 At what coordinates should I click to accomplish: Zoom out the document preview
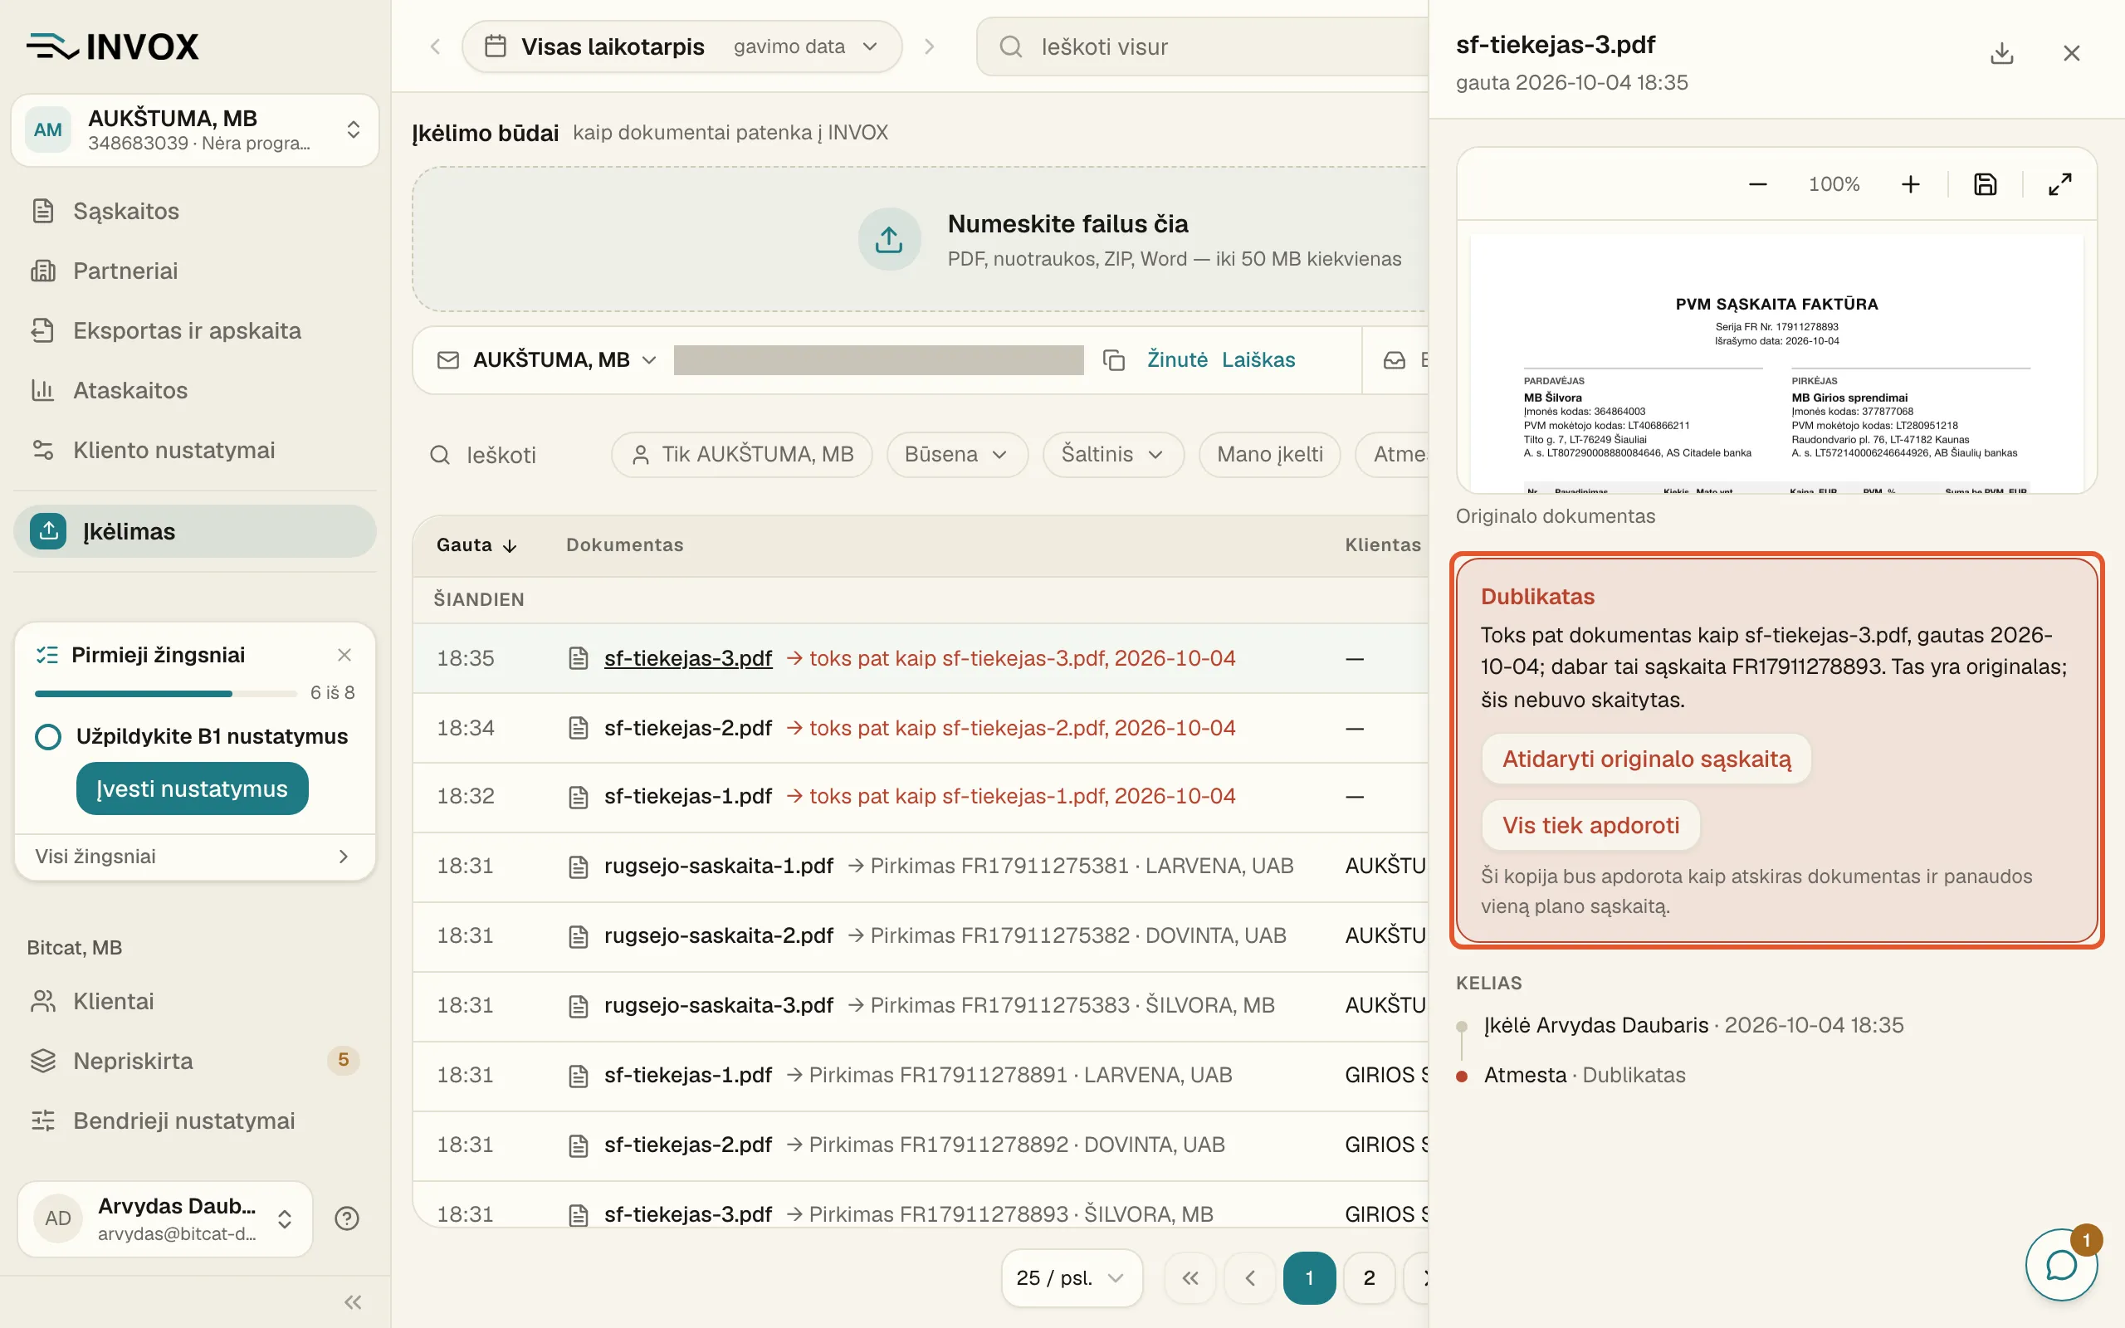point(1757,184)
